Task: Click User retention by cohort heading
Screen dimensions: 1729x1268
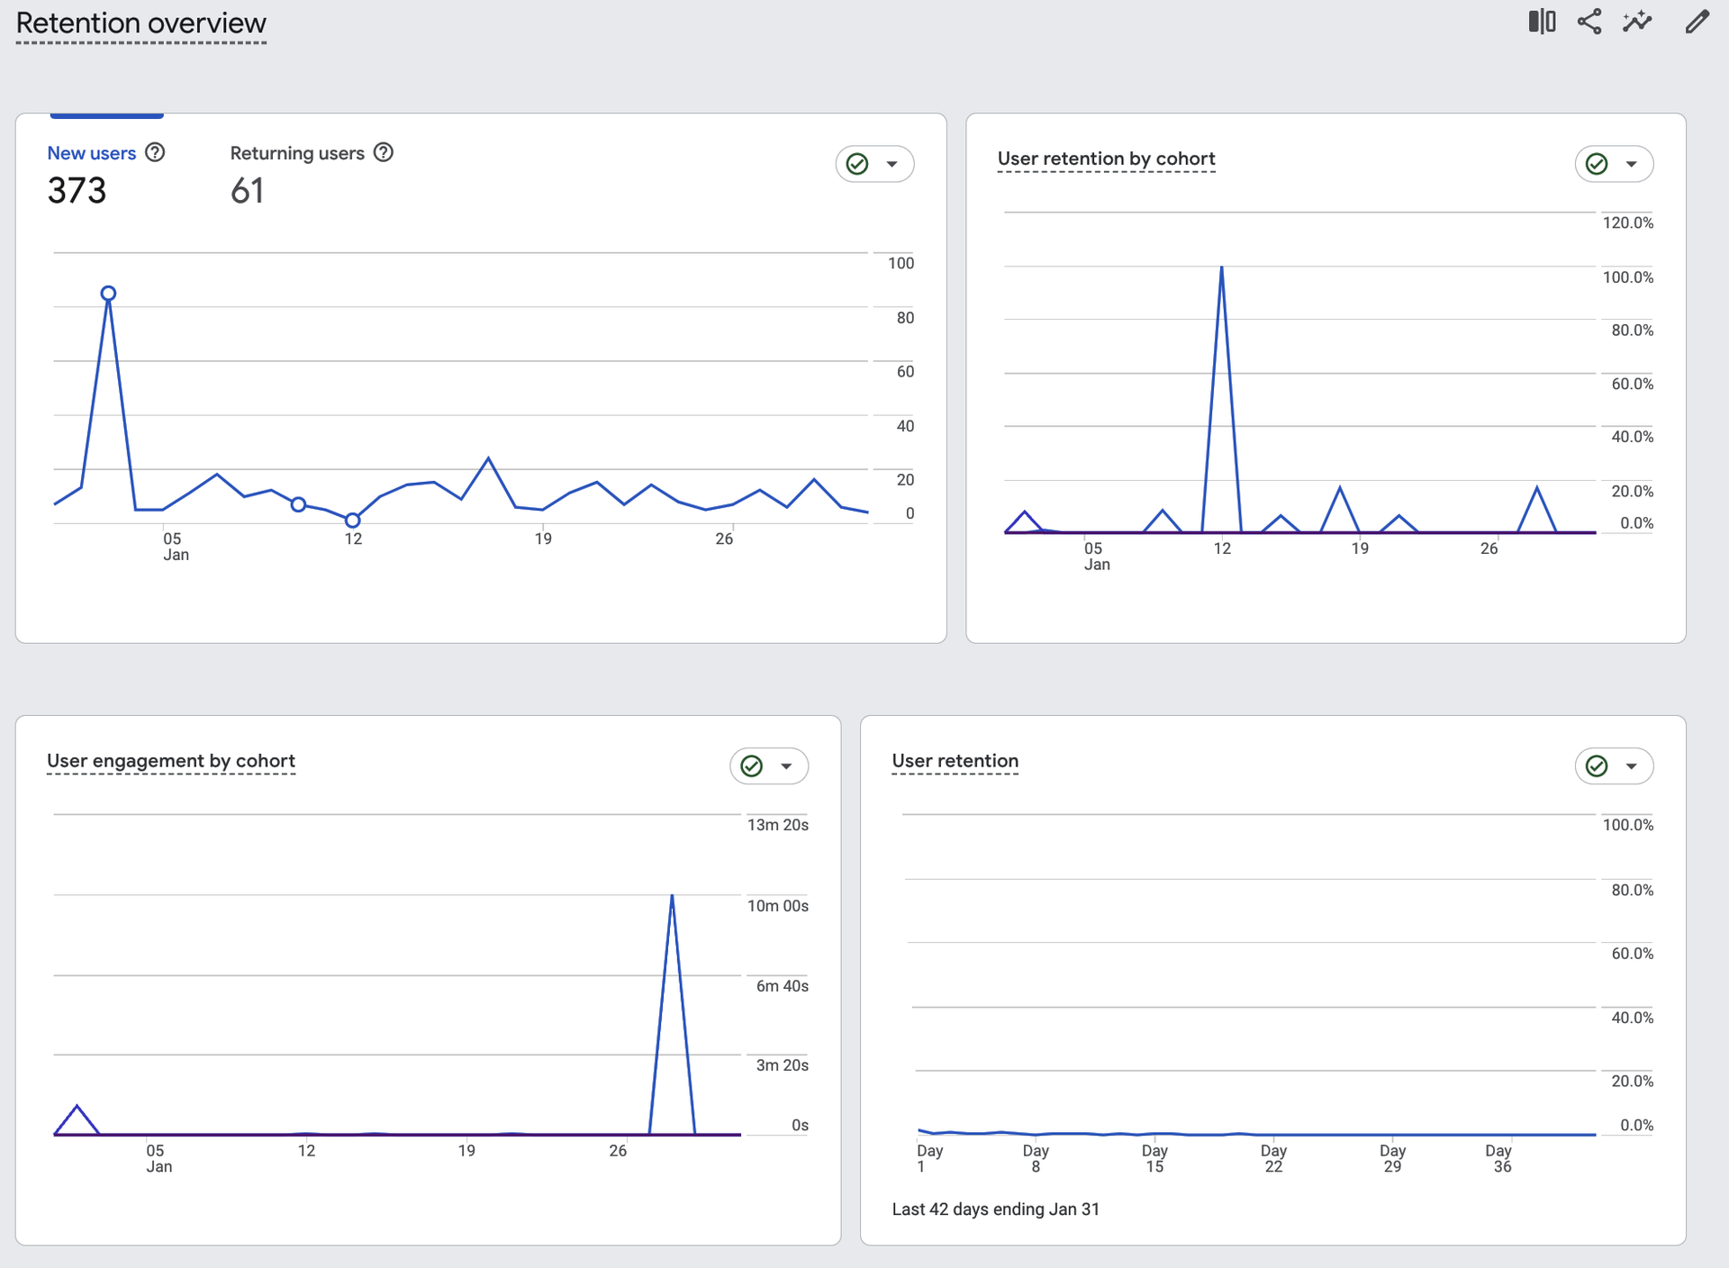Action: point(1106,158)
